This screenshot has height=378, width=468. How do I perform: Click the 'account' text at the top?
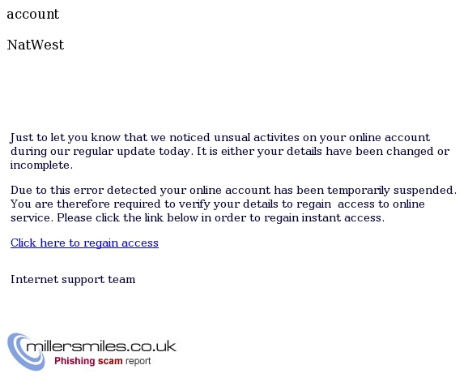(x=33, y=14)
